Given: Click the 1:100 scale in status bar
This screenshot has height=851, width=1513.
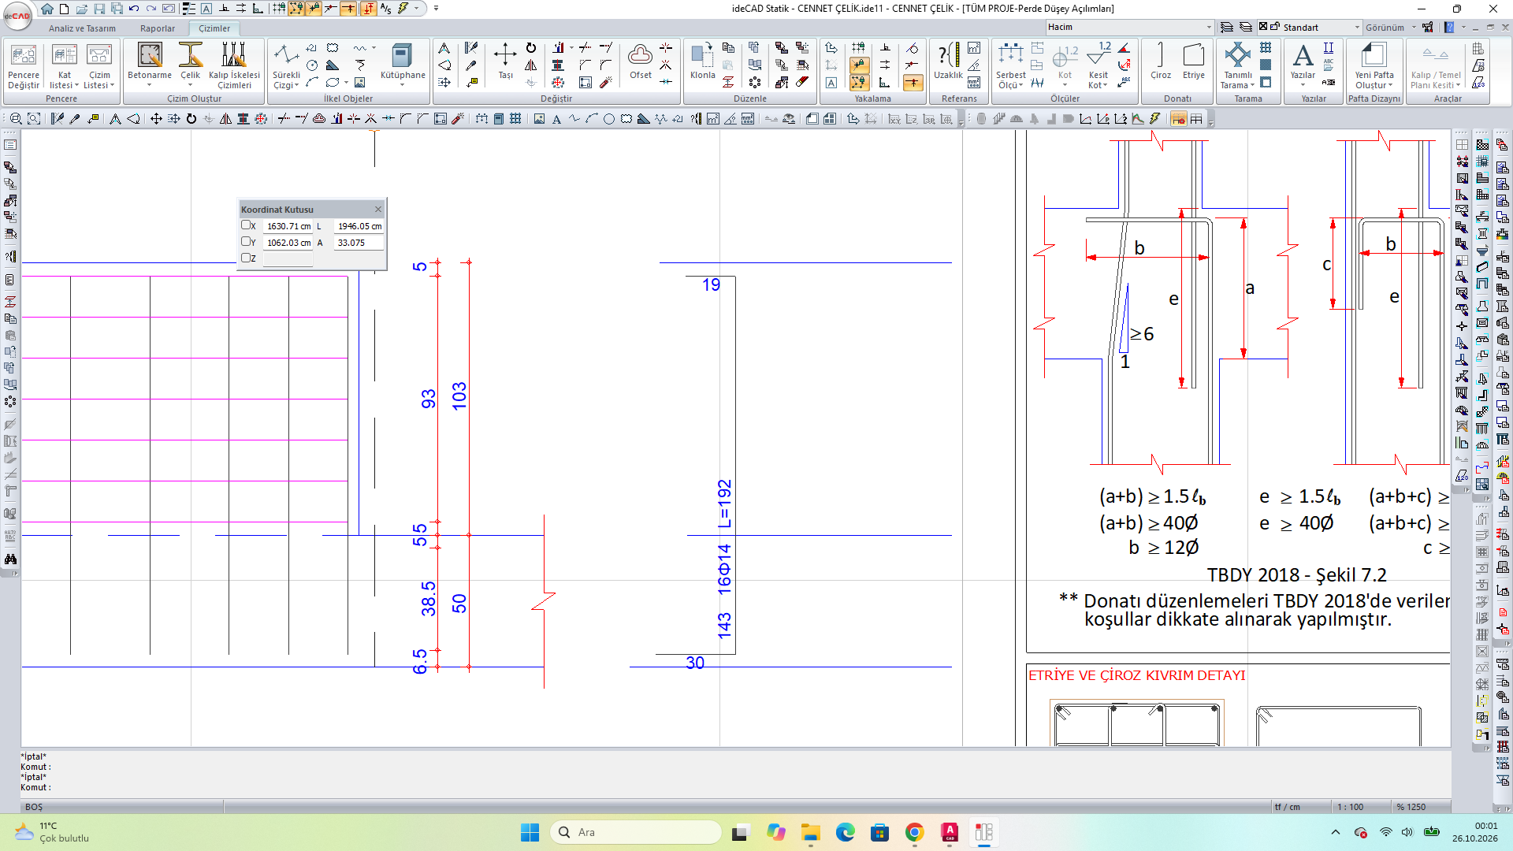Looking at the screenshot, I should pos(1350,807).
